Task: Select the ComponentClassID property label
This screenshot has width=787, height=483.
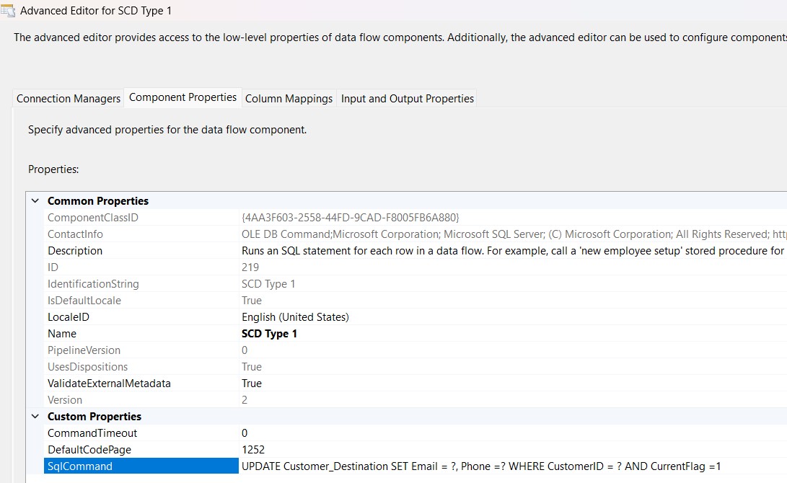Action: 92,218
